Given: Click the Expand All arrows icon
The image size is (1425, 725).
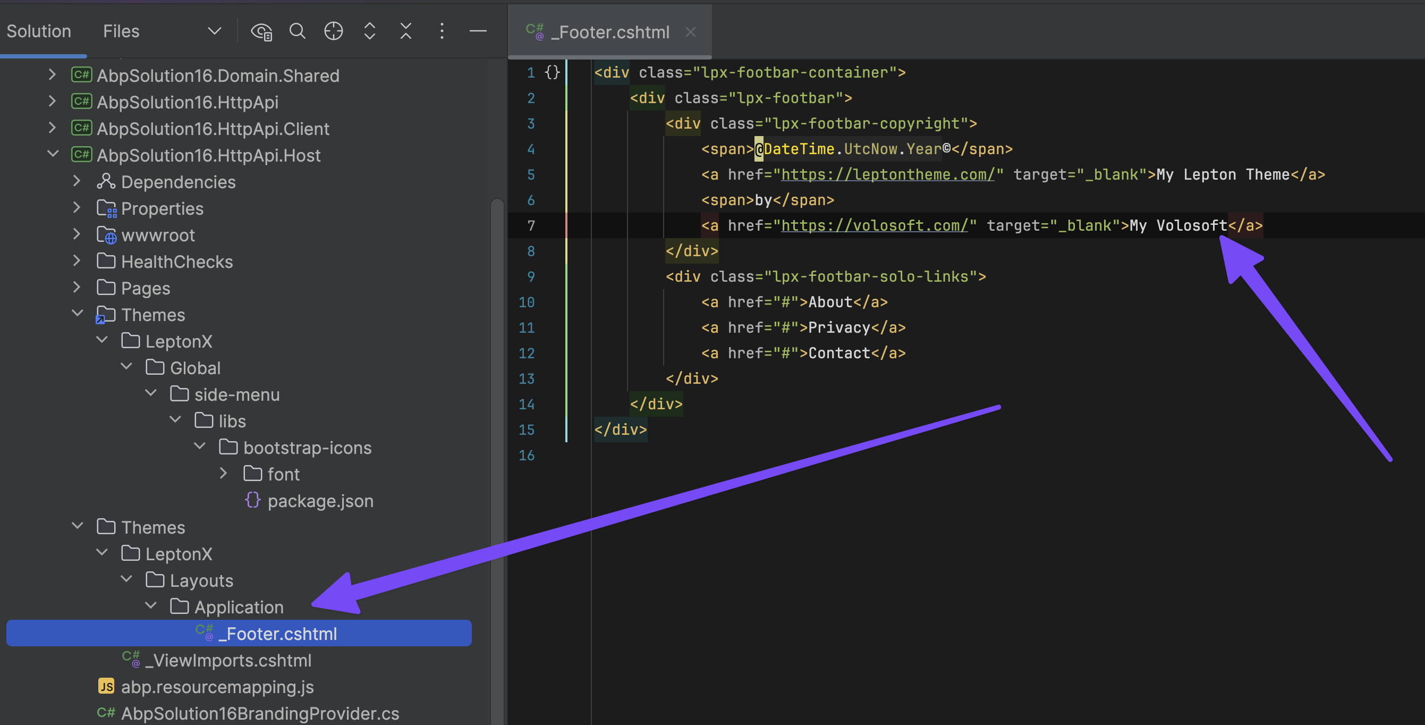Looking at the screenshot, I should pos(369,31).
